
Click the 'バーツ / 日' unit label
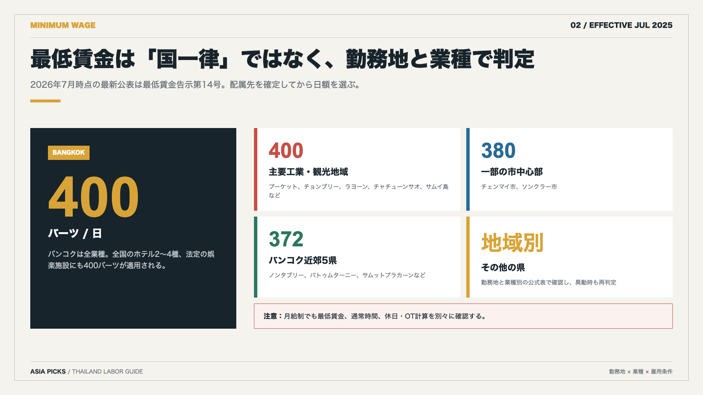tap(75, 233)
